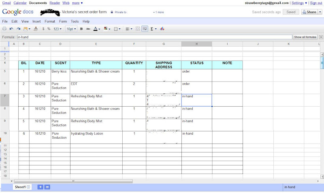Redo the last action
The height and width of the screenshot is (193, 324).
18,29
